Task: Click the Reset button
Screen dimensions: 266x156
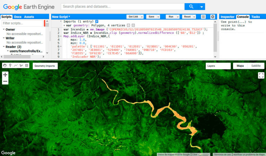Action: click(x=187, y=17)
